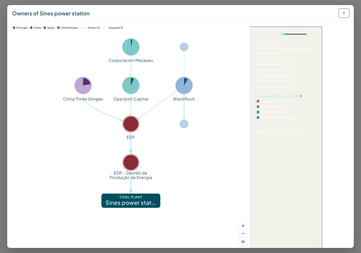The width and height of the screenshot is (361, 253).
Task: Click the Owners of Sines power station title
Action: [x=51, y=14]
